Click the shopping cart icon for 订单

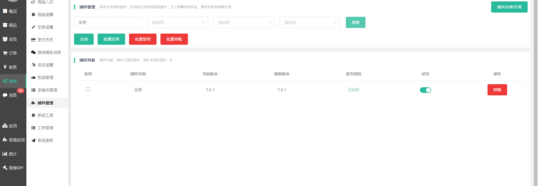point(5,53)
